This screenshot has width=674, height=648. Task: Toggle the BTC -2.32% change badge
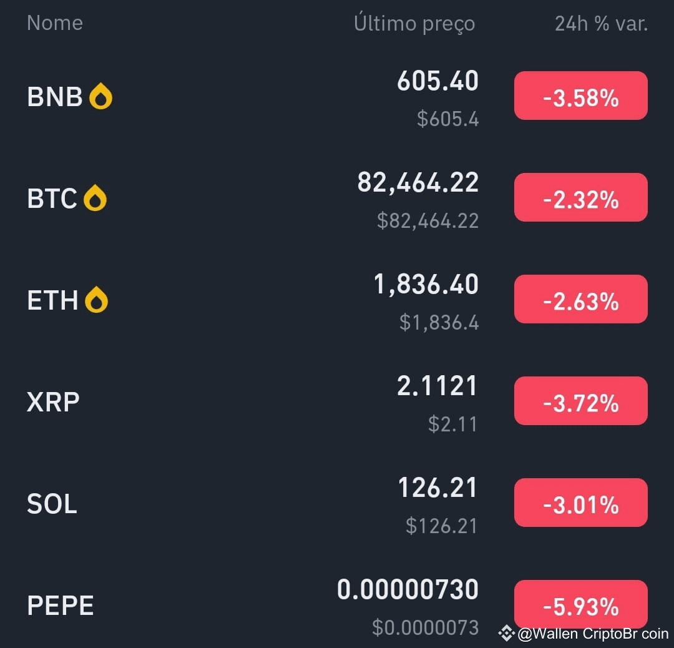(581, 197)
